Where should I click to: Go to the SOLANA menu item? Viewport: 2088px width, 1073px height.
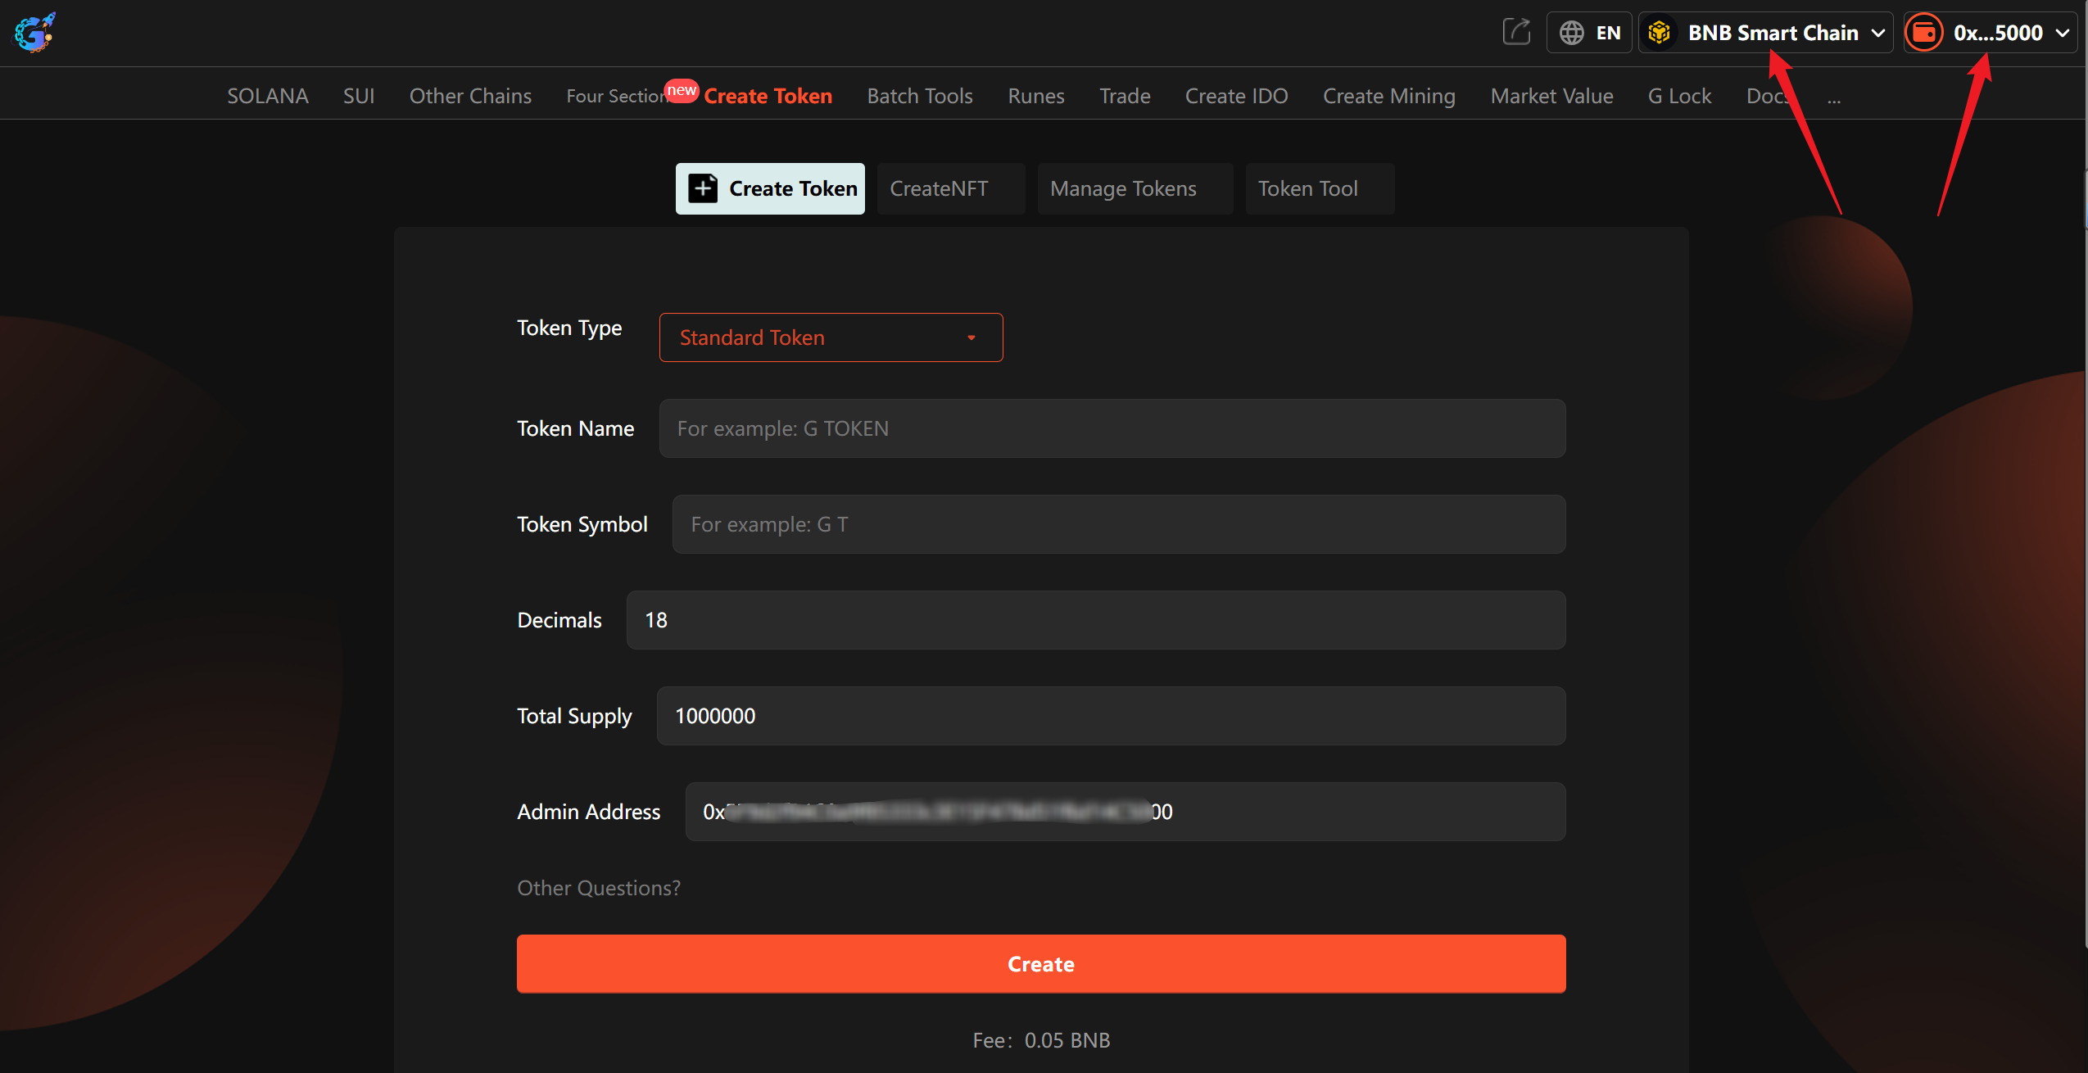(x=268, y=96)
